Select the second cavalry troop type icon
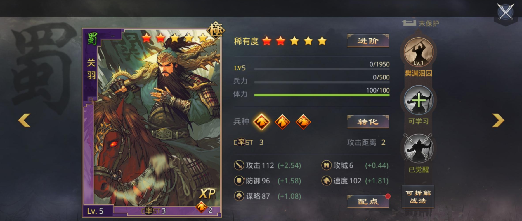Viewport: 522px width, 221px height. click(x=282, y=122)
